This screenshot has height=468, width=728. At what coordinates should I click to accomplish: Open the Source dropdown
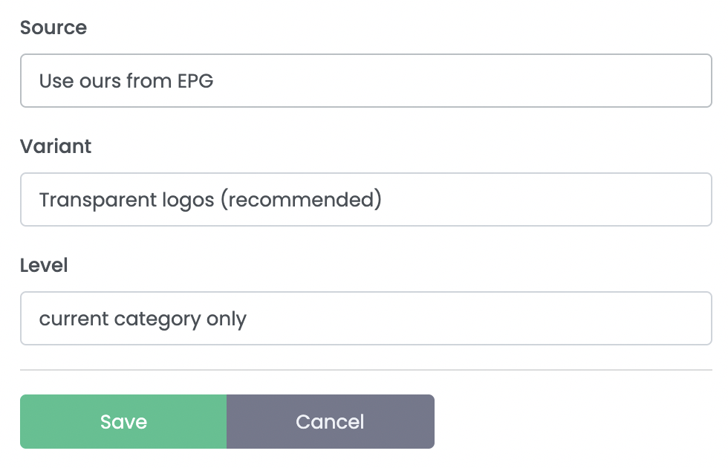point(365,80)
